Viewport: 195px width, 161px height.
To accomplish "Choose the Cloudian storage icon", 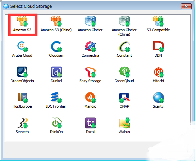I will (56, 47).
